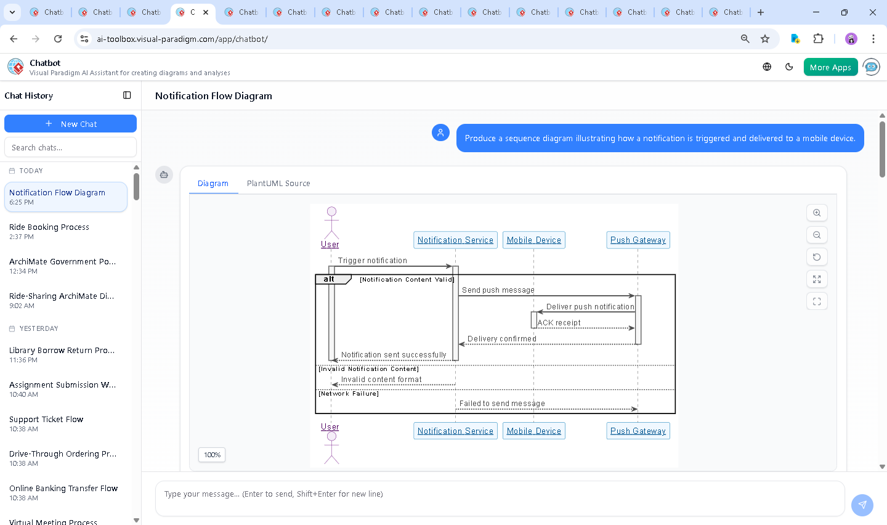Click the Search chats field
Screen dimensions: 887x525
tap(70, 147)
